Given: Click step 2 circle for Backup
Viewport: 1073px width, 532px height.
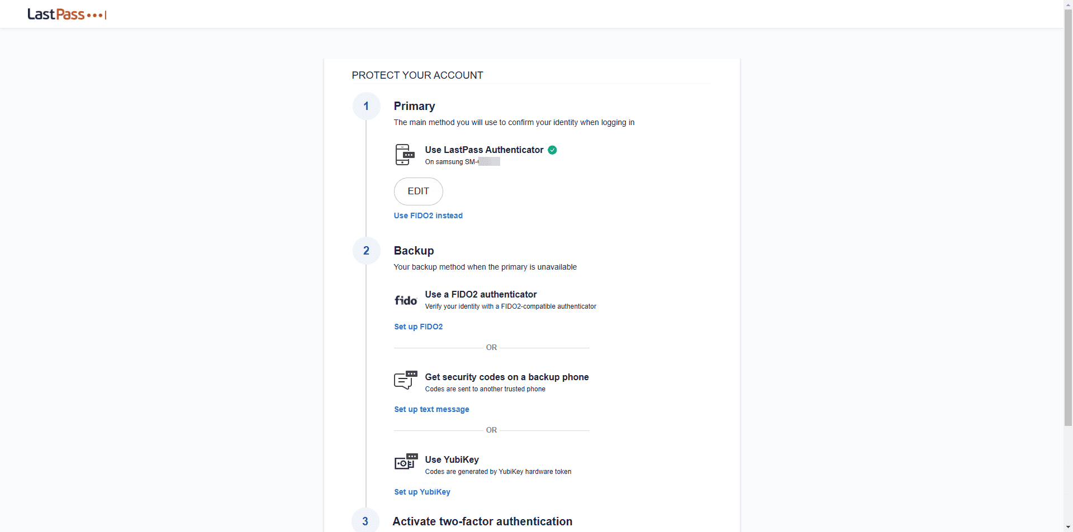Looking at the screenshot, I should click(366, 251).
